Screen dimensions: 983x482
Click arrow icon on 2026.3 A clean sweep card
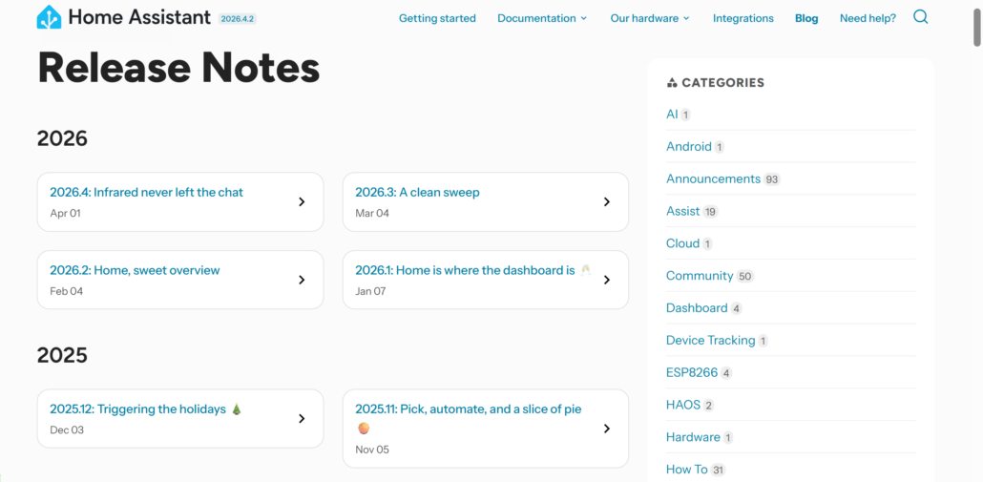tap(607, 201)
